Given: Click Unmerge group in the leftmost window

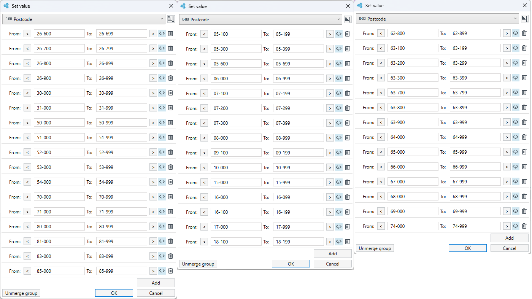Looking at the screenshot, I should 21,293.
